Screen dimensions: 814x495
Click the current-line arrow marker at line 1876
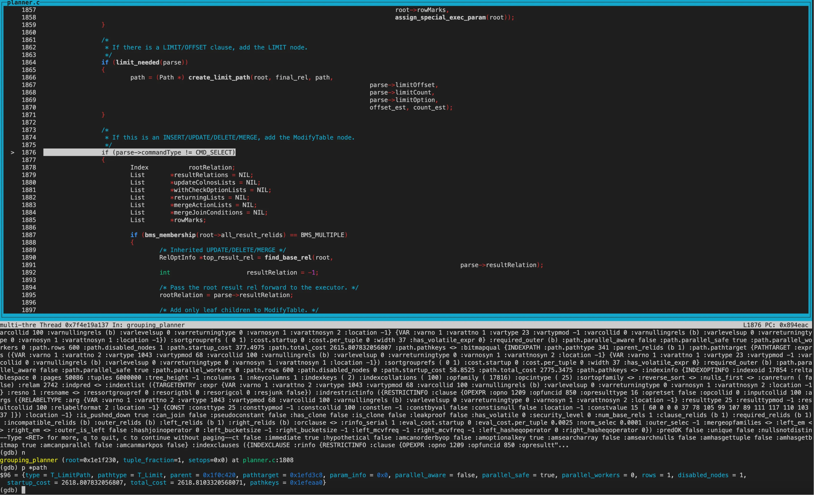[13, 153]
